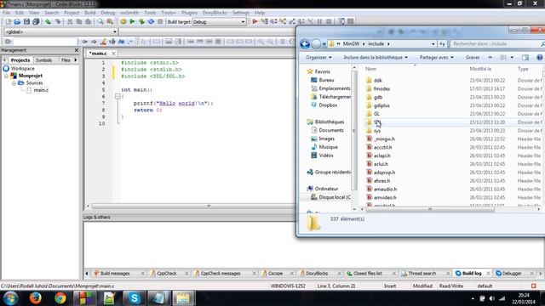545x306 pixels.
Task: Jump back with the toolbar arrow
Action: [84, 42]
